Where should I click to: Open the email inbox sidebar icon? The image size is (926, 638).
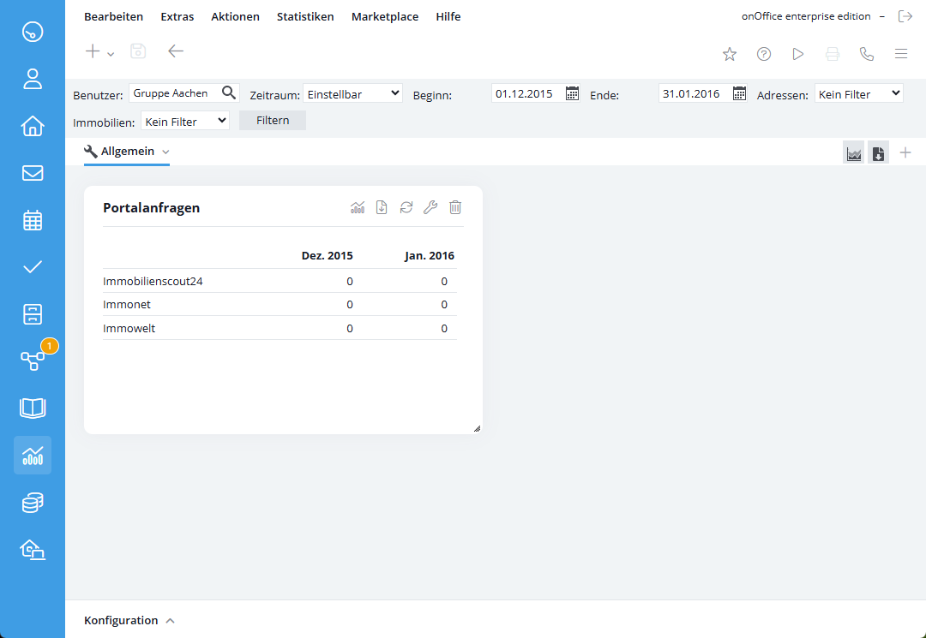(x=33, y=173)
